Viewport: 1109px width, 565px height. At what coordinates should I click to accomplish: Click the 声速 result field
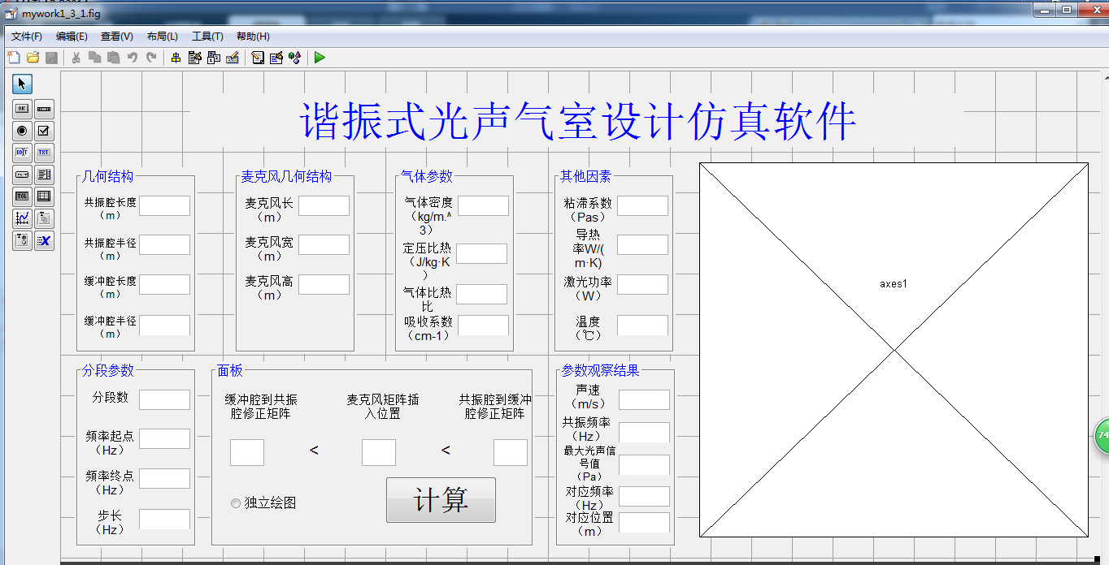(x=644, y=399)
